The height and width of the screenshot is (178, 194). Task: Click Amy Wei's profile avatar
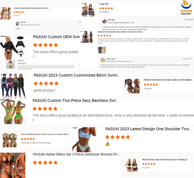pos(17,23)
